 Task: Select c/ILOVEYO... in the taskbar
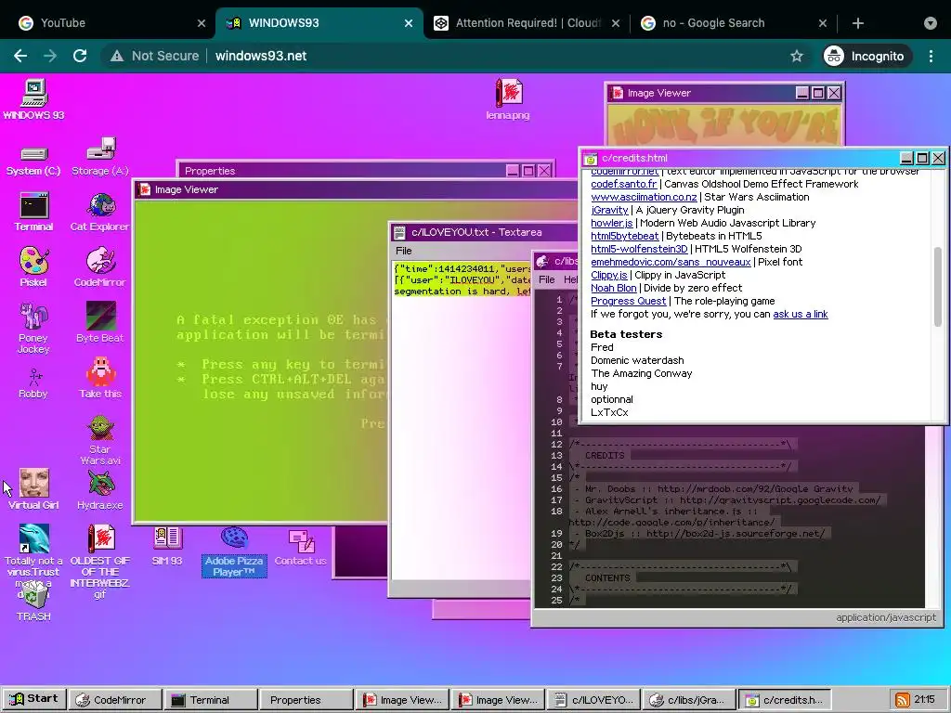click(593, 700)
